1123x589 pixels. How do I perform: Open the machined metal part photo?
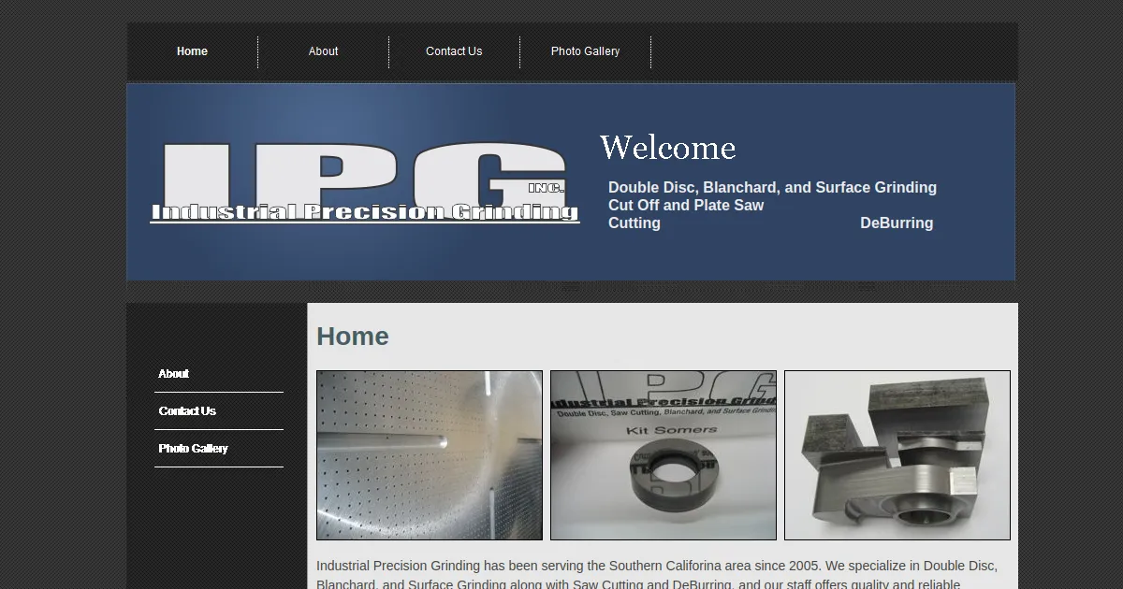point(897,455)
